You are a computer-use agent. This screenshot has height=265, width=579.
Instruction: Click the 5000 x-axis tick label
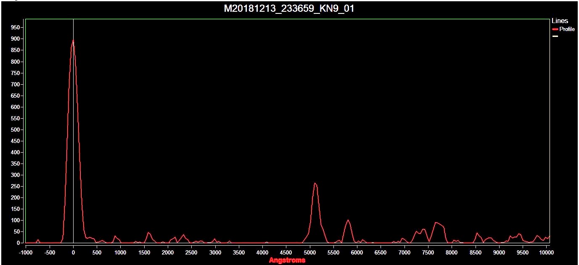pyautogui.click(x=310, y=252)
